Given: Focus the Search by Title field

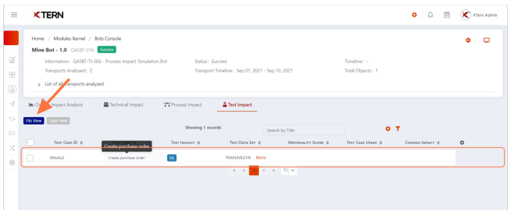Looking at the screenshot, I should click(304, 130).
